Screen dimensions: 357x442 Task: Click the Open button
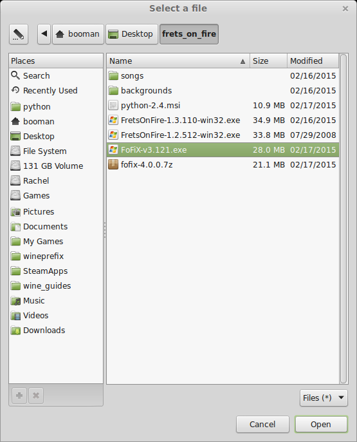pyautogui.click(x=321, y=424)
